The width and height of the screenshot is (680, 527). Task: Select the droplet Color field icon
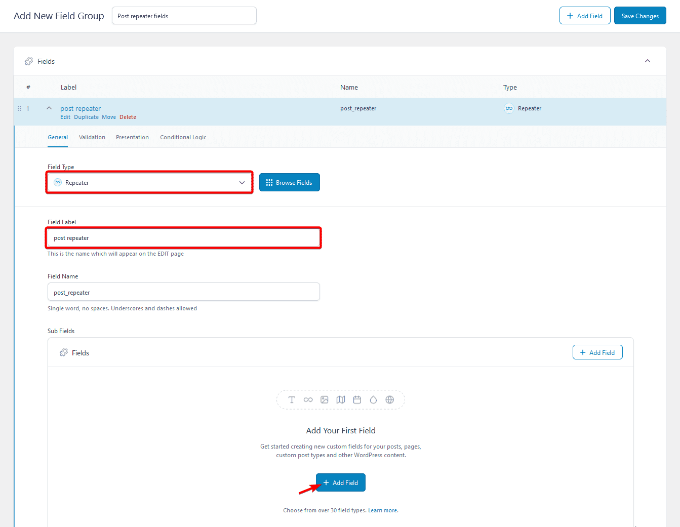(373, 399)
